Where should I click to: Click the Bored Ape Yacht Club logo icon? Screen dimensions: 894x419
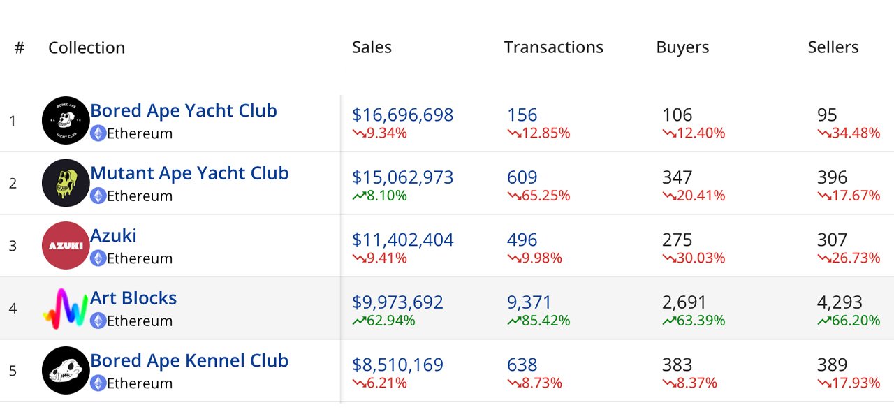pos(65,120)
